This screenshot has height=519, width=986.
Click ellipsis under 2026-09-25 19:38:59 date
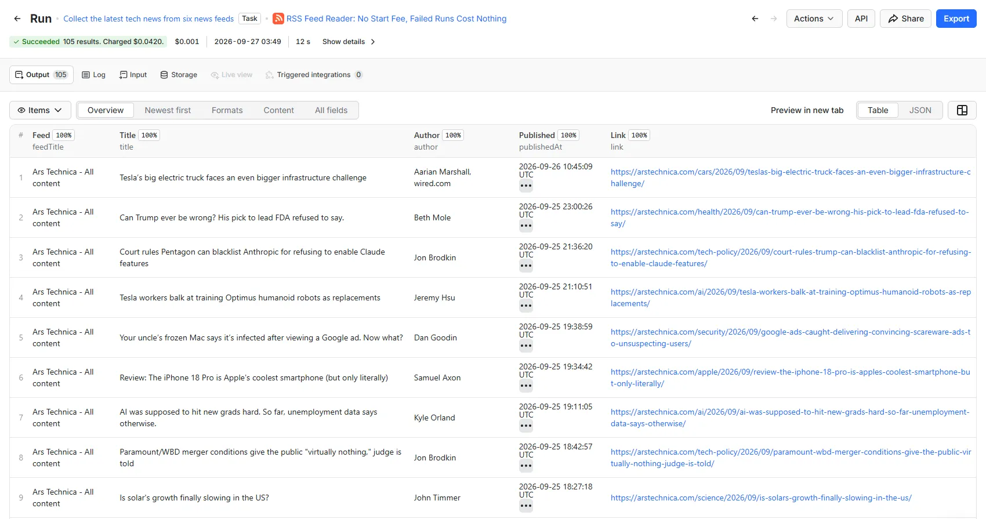[526, 346]
